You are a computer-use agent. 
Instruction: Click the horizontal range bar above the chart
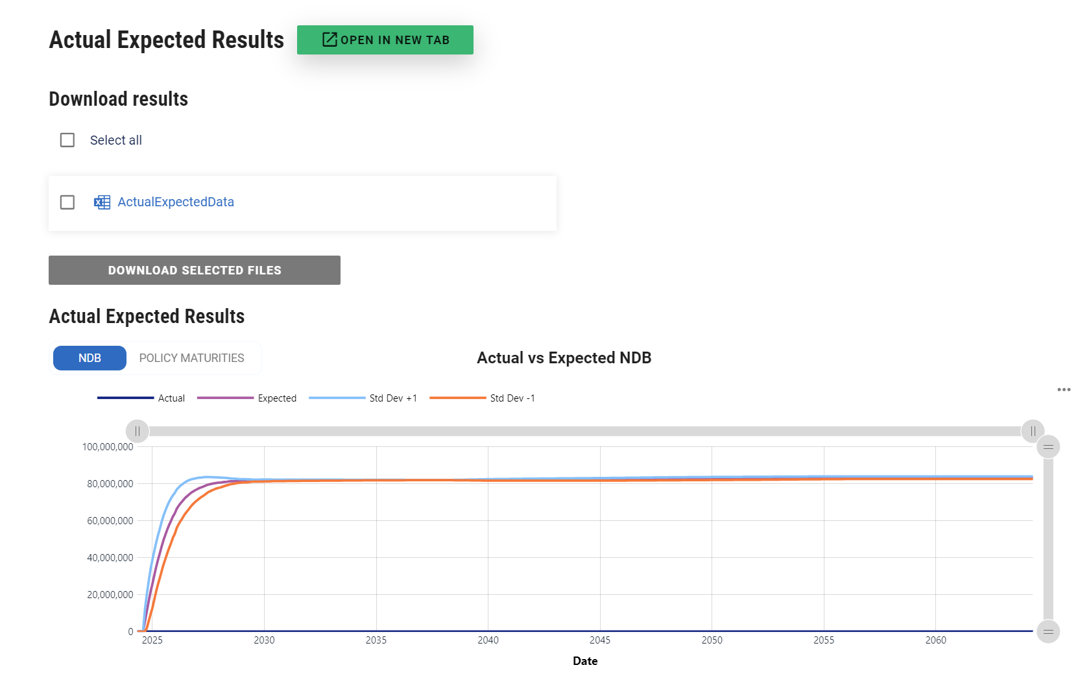pyautogui.click(x=584, y=431)
